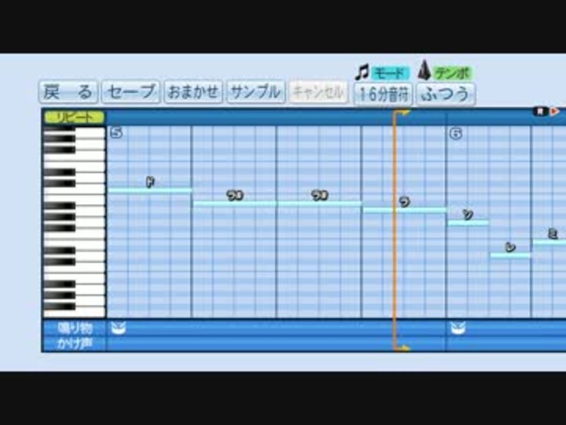Click the red play icon
The width and height of the screenshot is (566, 425).
555,112
